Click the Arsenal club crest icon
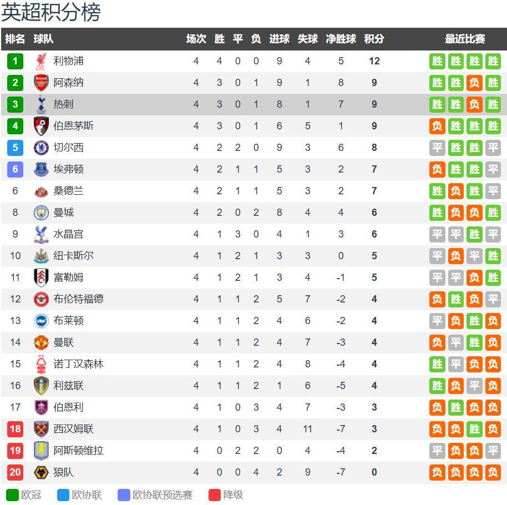This screenshot has width=507, height=505. tap(41, 83)
